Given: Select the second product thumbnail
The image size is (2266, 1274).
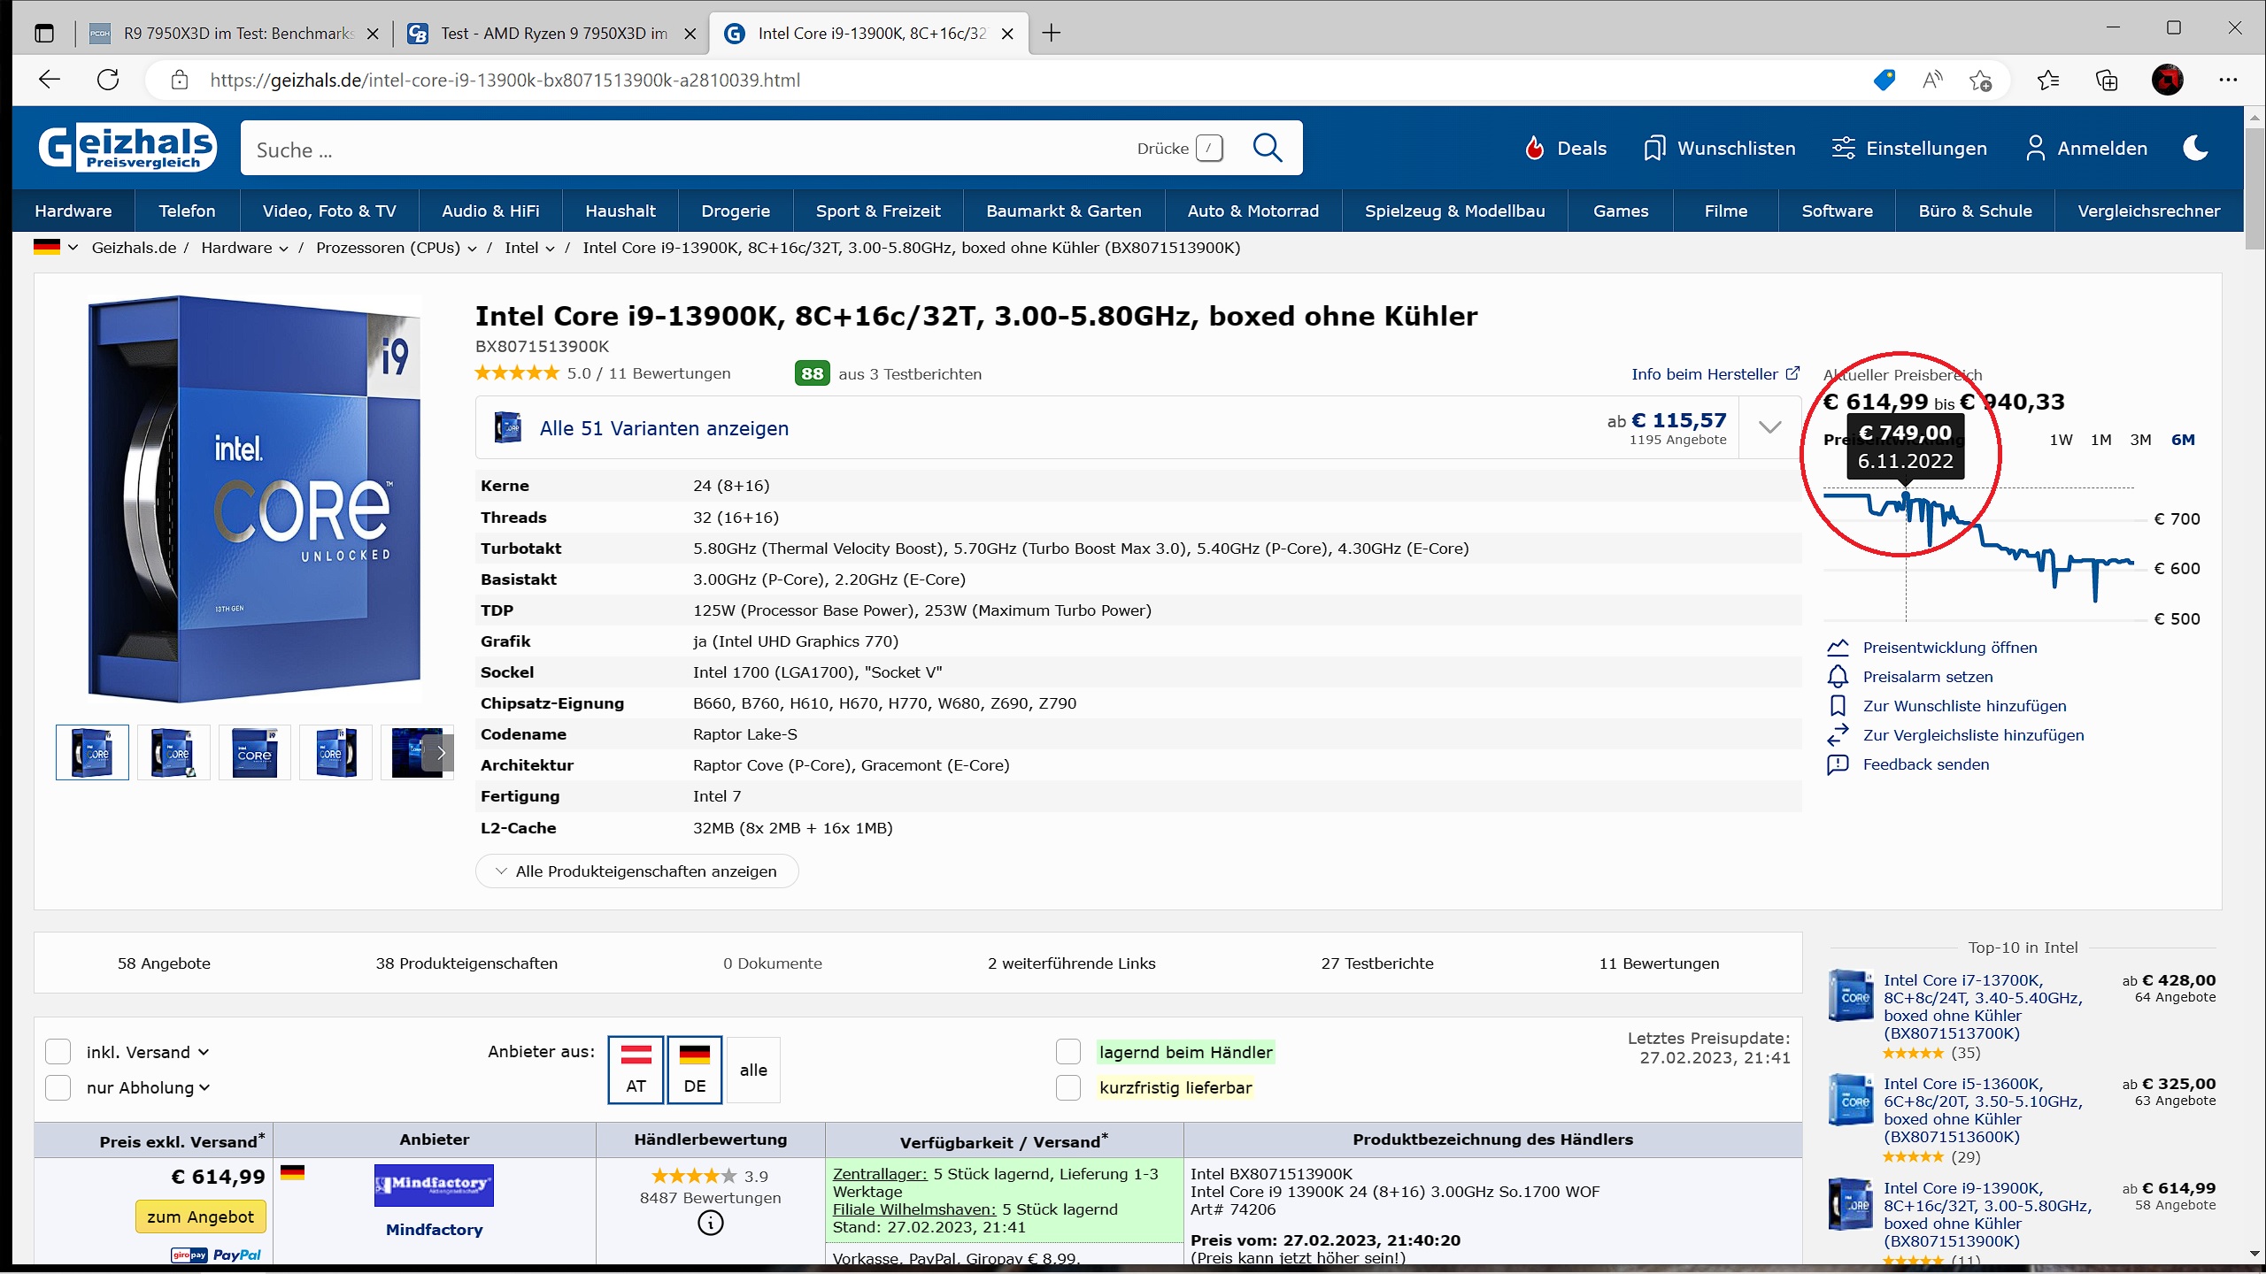Looking at the screenshot, I should pyautogui.click(x=173, y=753).
